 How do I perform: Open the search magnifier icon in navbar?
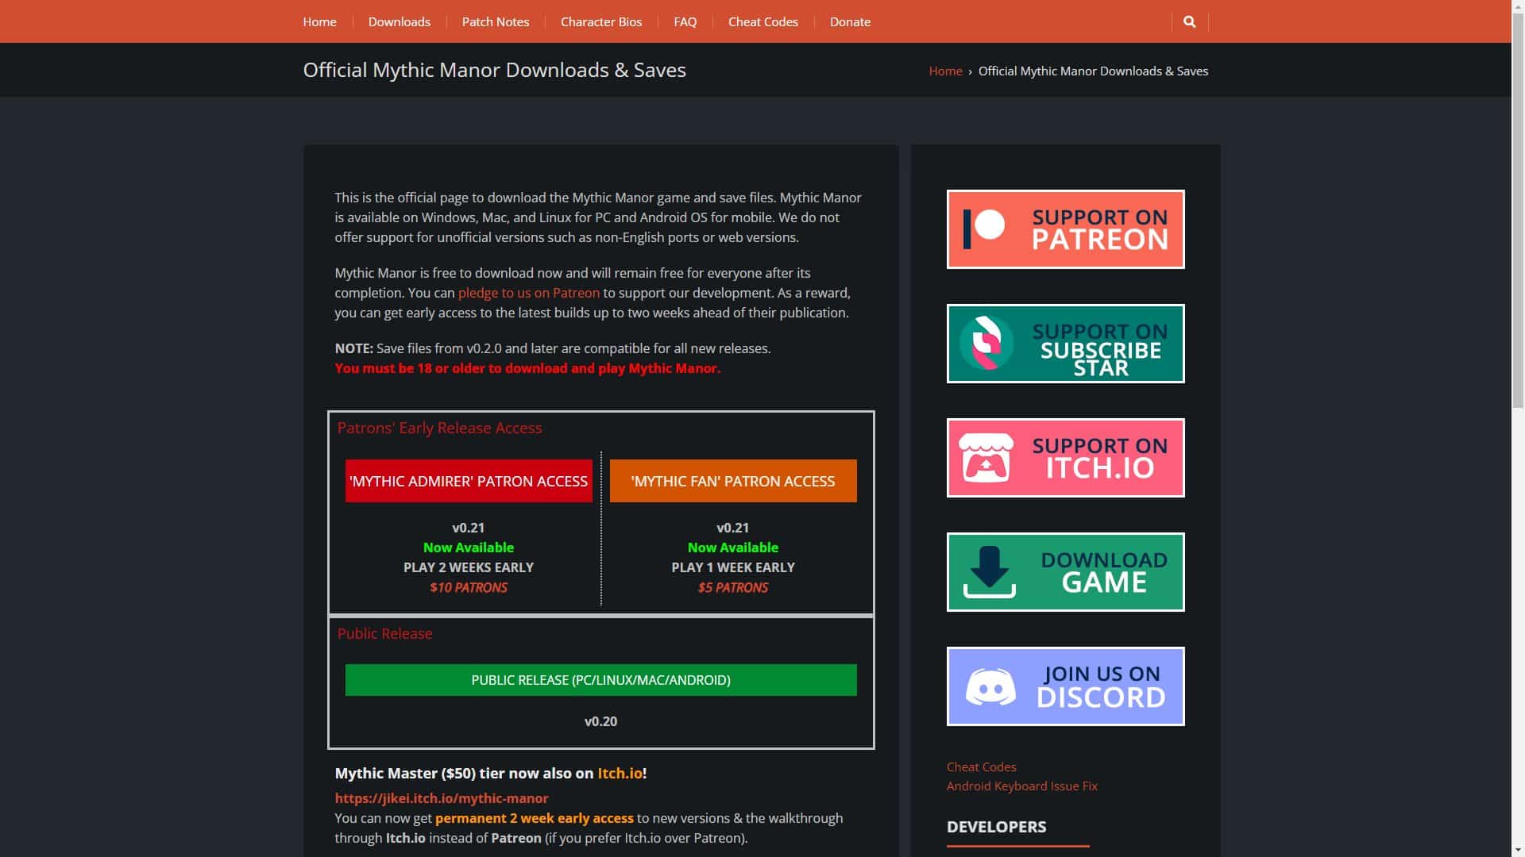pyautogui.click(x=1189, y=21)
